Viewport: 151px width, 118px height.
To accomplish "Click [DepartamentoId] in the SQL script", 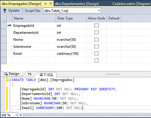I will [x=36, y=94].
